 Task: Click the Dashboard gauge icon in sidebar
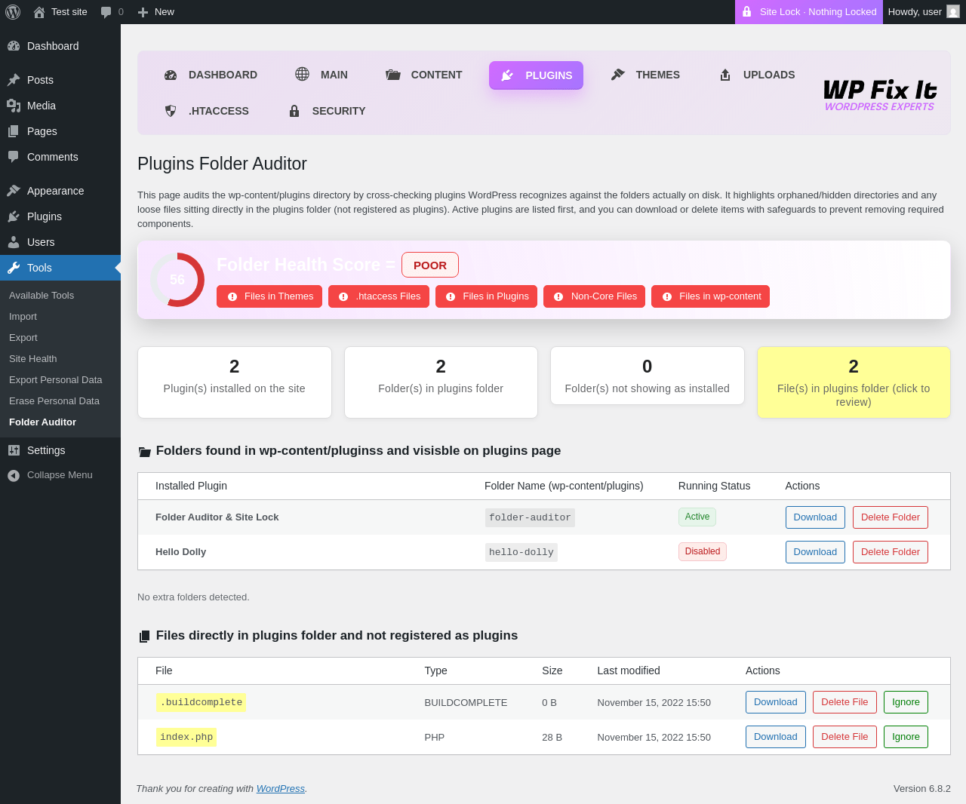click(14, 46)
